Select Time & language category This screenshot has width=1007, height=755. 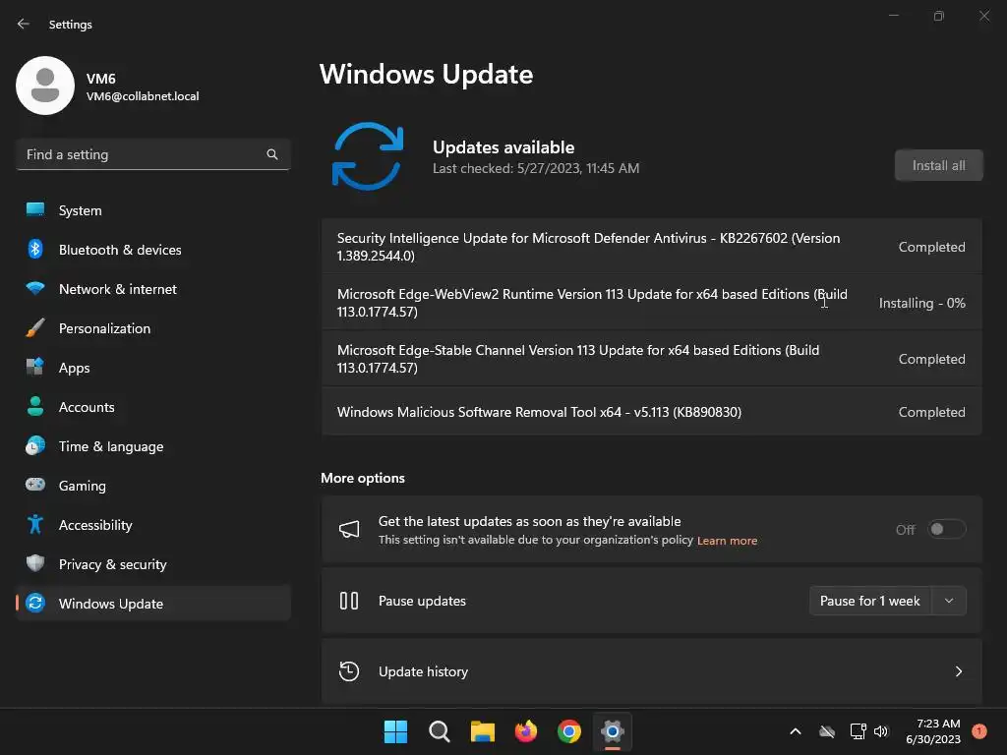[152, 445]
